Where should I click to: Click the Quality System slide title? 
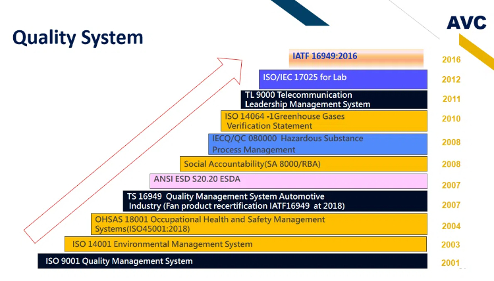coord(78,37)
